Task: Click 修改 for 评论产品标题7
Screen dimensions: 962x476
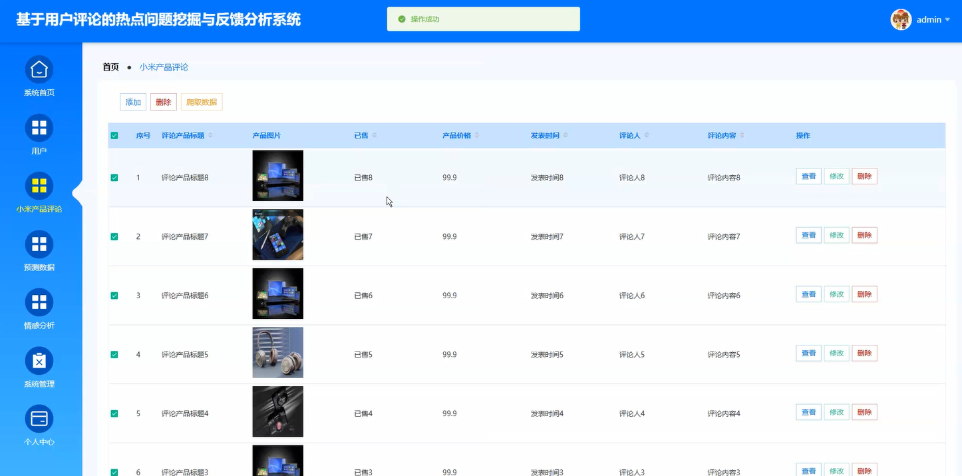Action: tap(837, 235)
